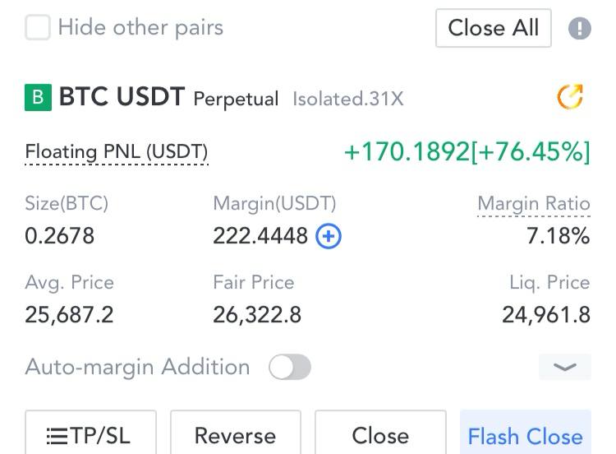616x454 pixels.
Task: Click the Reverse position button
Action: click(236, 433)
